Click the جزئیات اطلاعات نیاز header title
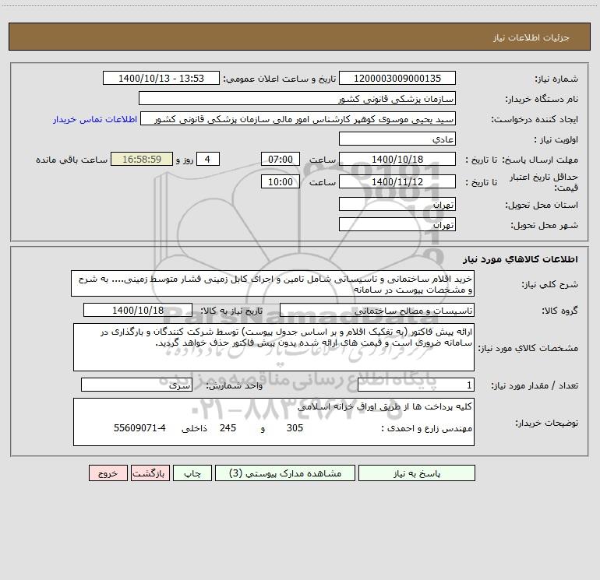The image size is (600, 580). (531, 37)
